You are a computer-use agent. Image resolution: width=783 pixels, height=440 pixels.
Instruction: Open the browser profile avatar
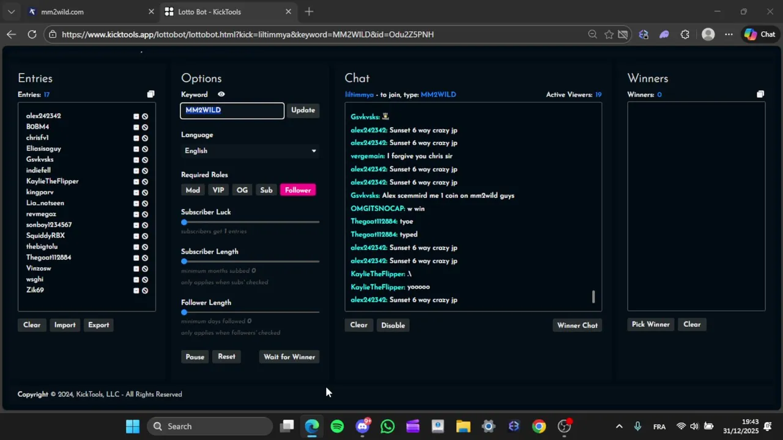click(708, 35)
